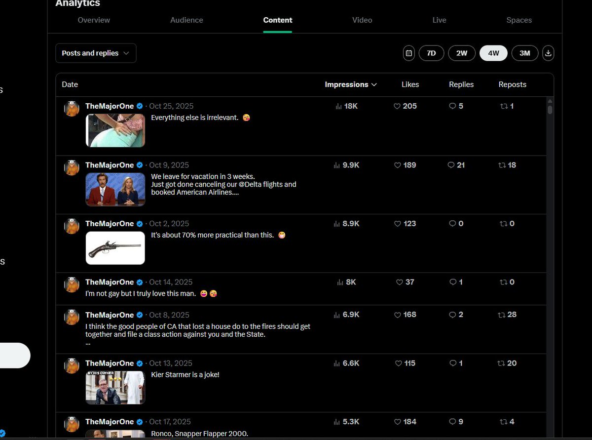Open the Posts and replies filter dropdown
Screen dimensions: 592x440
(96, 53)
